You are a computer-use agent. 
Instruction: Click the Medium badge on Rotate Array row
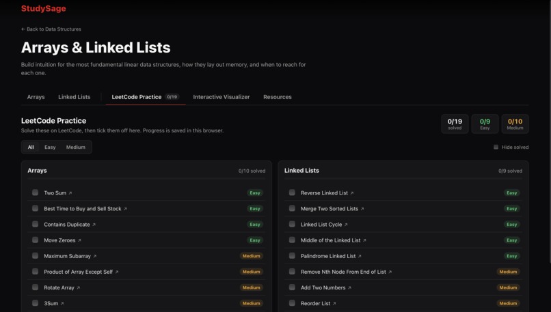pyautogui.click(x=252, y=288)
